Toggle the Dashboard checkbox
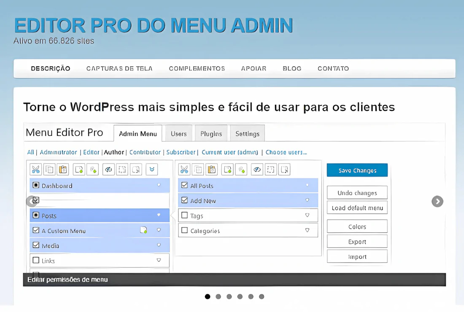The width and height of the screenshot is (464, 312). coord(36,185)
